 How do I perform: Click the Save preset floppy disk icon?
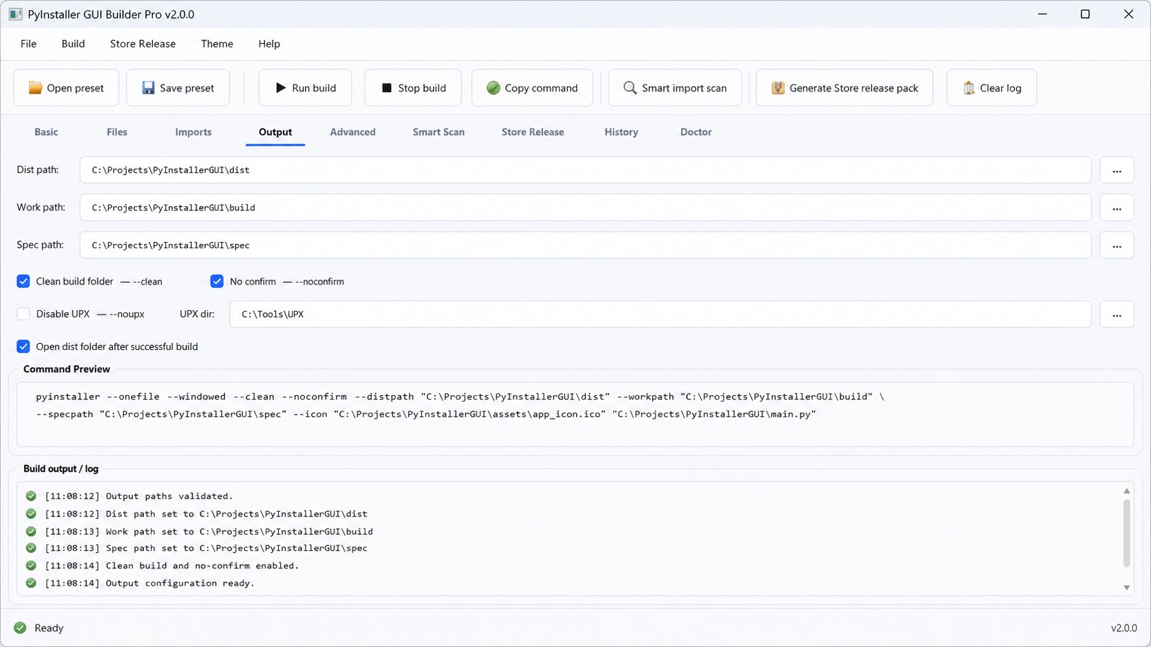[x=148, y=88]
